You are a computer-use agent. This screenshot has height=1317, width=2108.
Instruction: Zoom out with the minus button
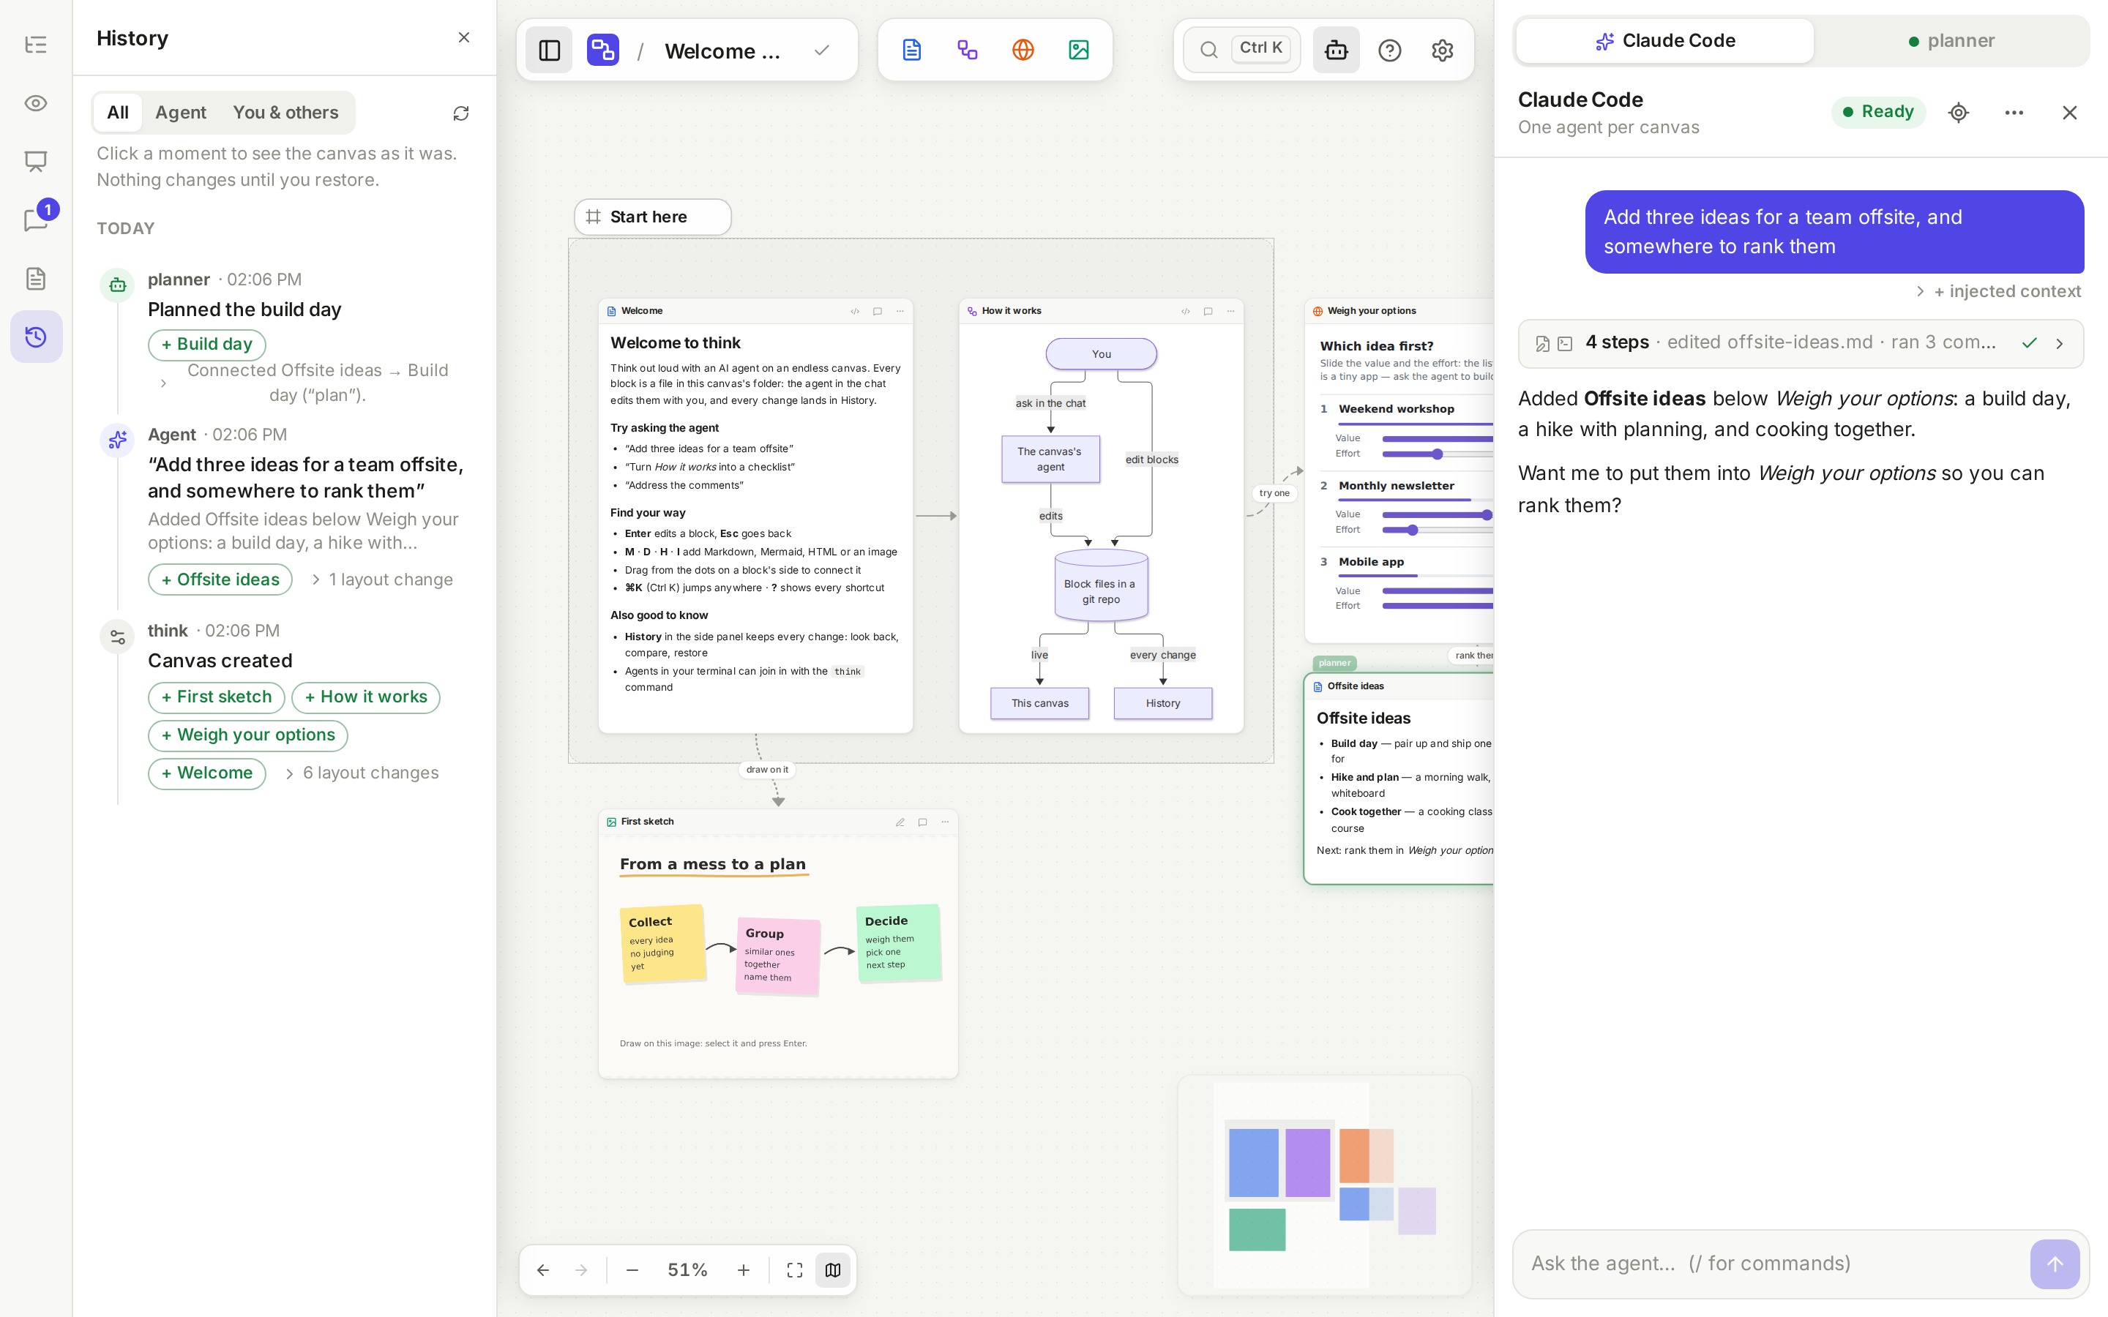pyautogui.click(x=632, y=1270)
